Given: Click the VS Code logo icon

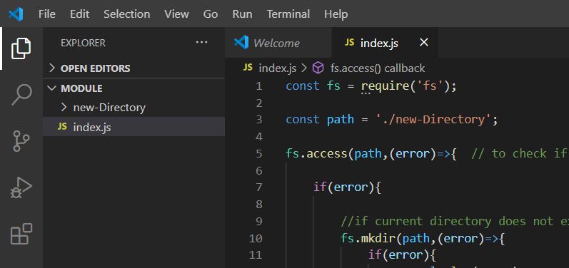Looking at the screenshot, I should pyautogui.click(x=16, y=14).
